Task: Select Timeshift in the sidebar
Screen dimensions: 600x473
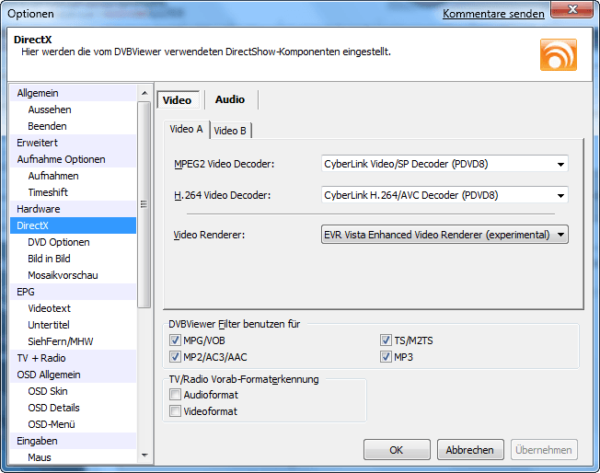Action: 73,192
